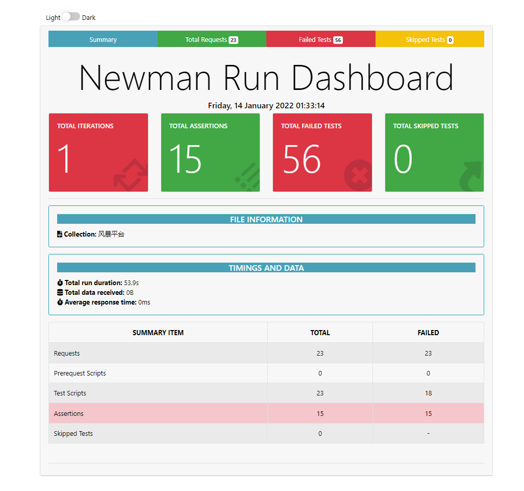
Task: Click the Skipped Tests row label in table
Action: click(73, 434)
